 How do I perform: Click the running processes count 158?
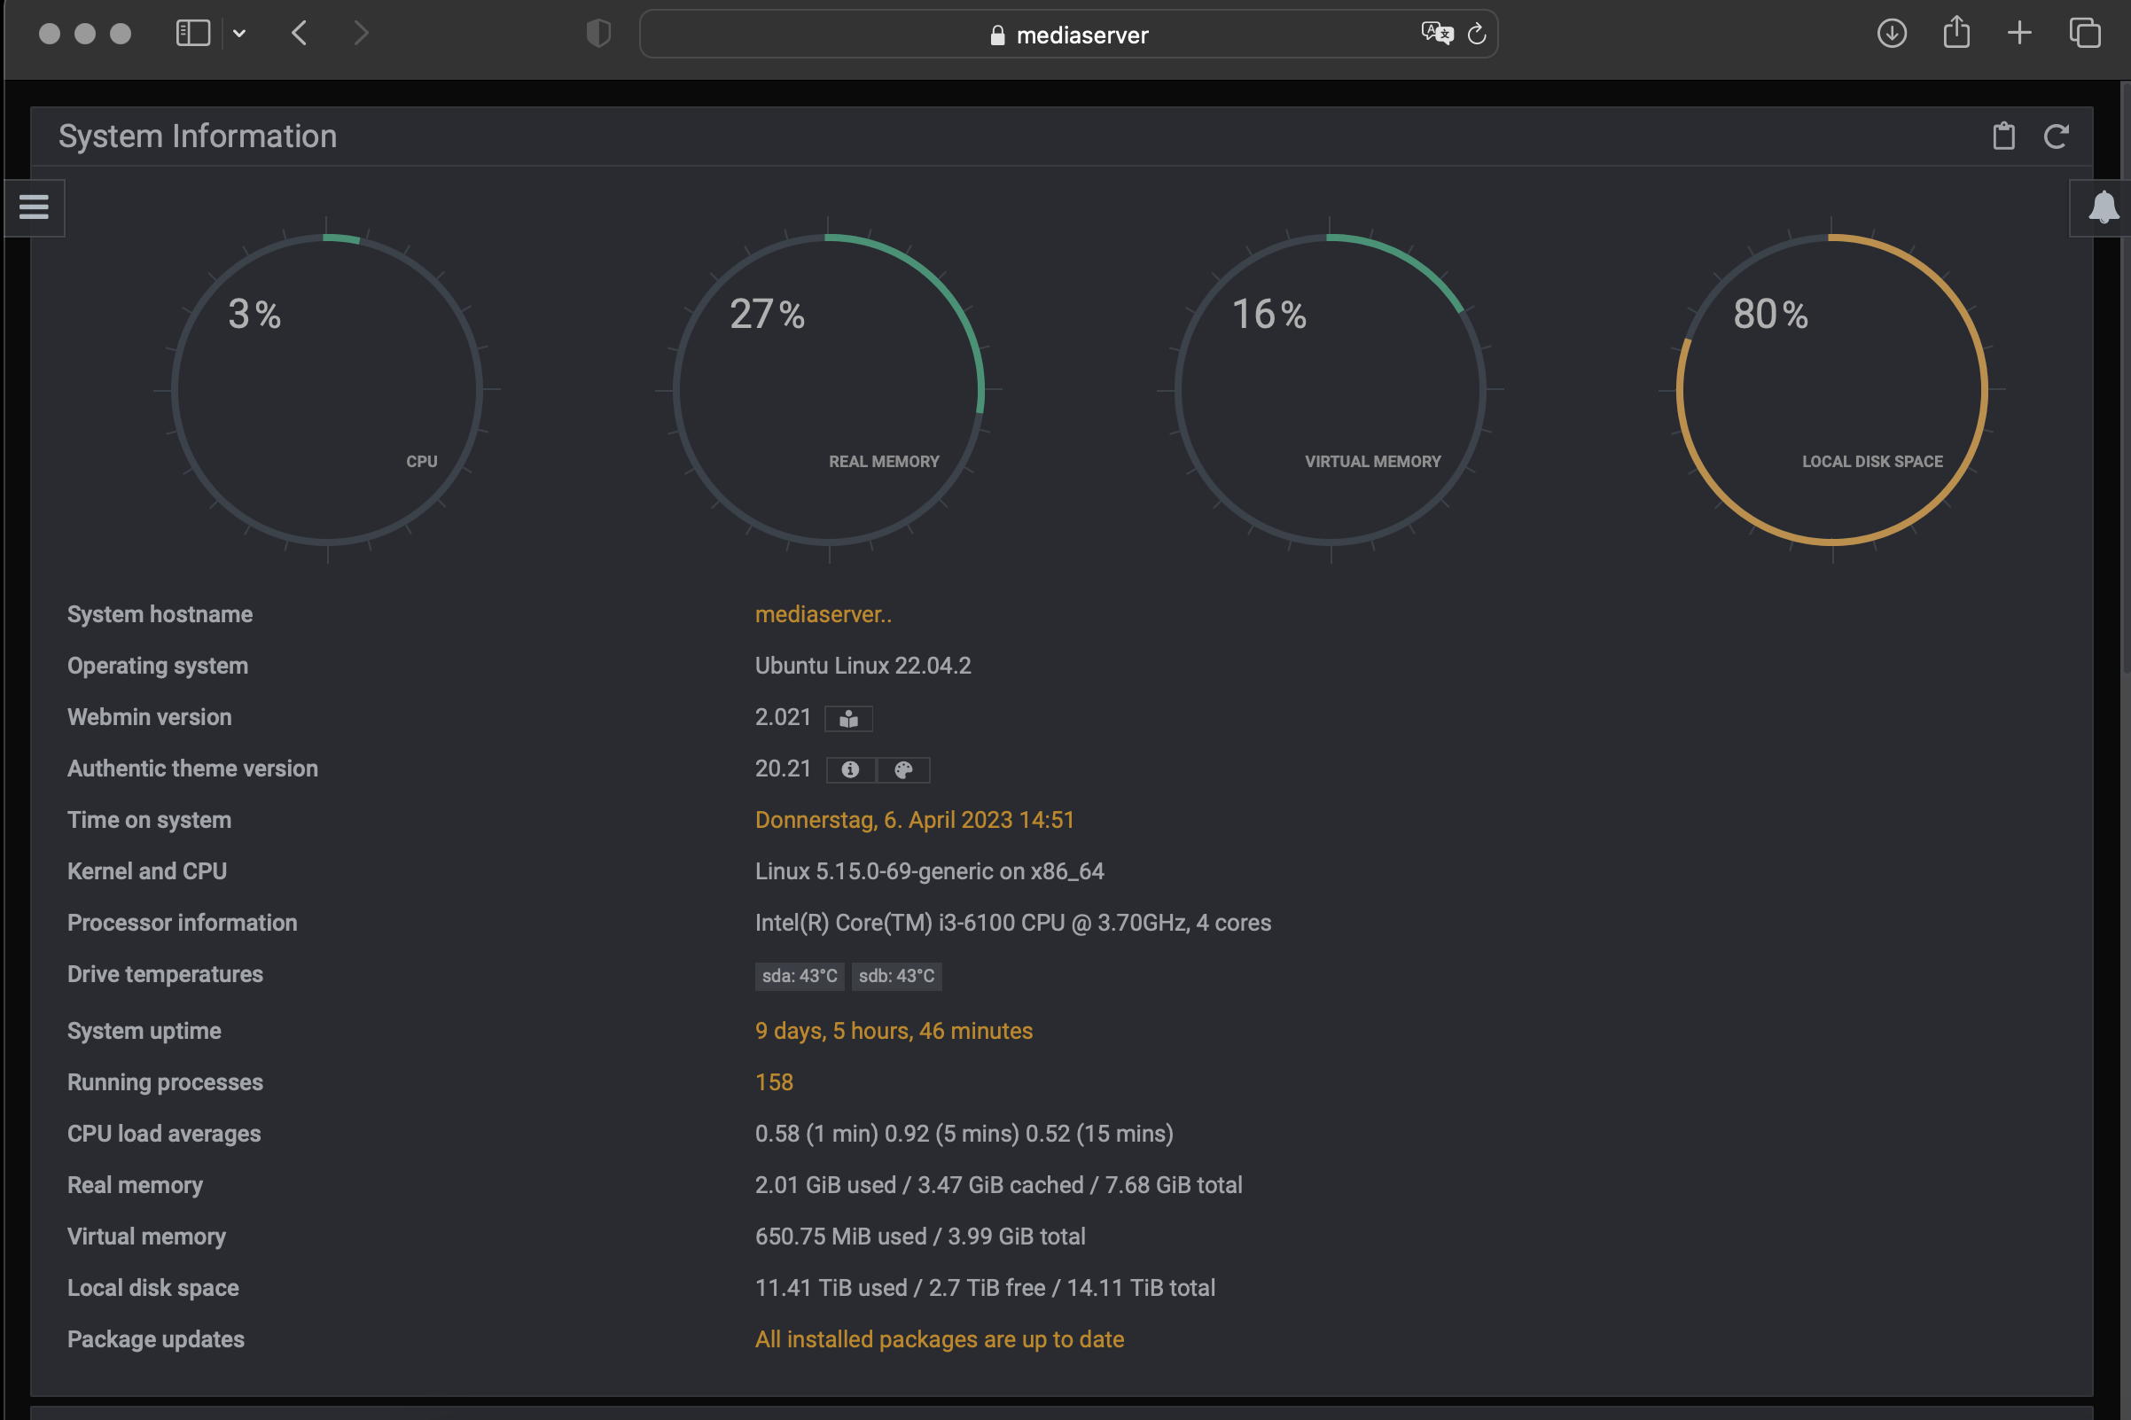(774, 1082)
